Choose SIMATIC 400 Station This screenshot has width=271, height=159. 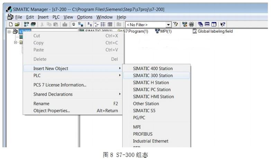(x=156, y=68)
